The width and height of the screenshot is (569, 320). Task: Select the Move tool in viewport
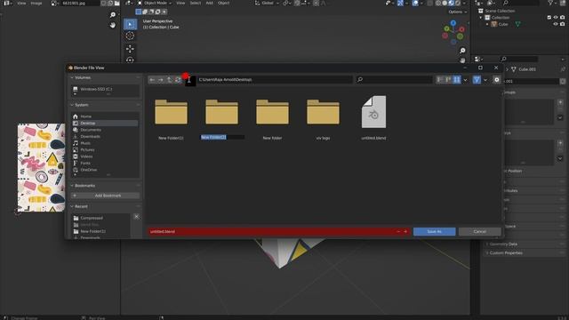130,49
